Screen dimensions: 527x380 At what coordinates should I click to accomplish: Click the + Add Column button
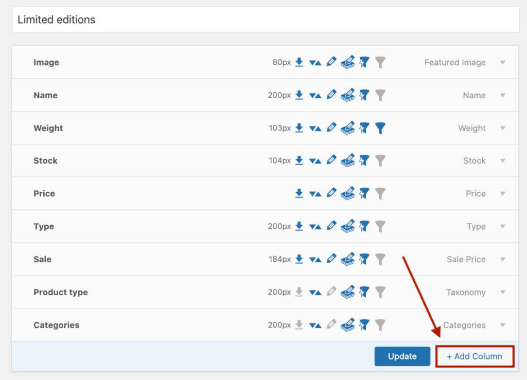click(475, 356)
